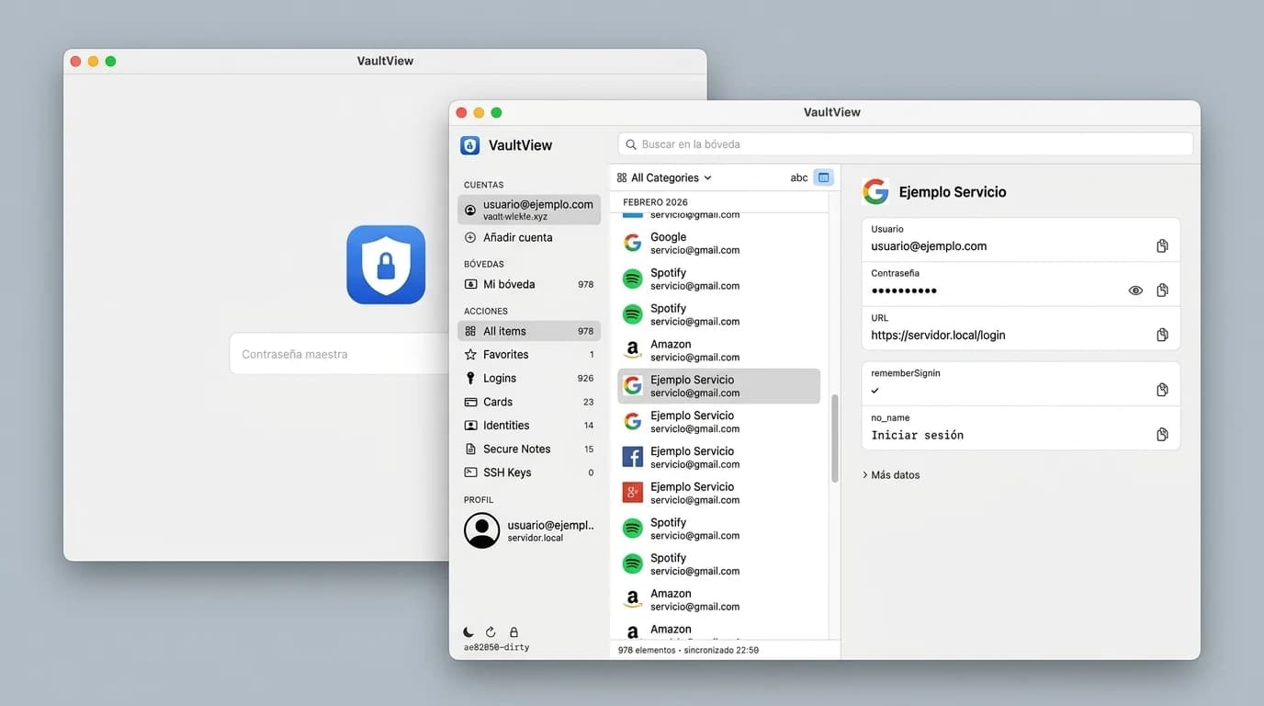Click the shield lock logo in back window
The image size is (1264, 706).
(386, 265)
